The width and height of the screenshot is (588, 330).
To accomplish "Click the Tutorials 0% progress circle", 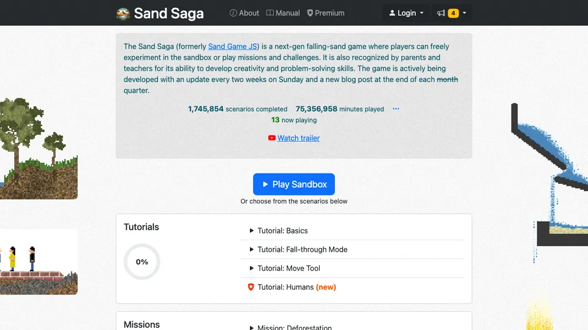I will [x=141, y=262].
